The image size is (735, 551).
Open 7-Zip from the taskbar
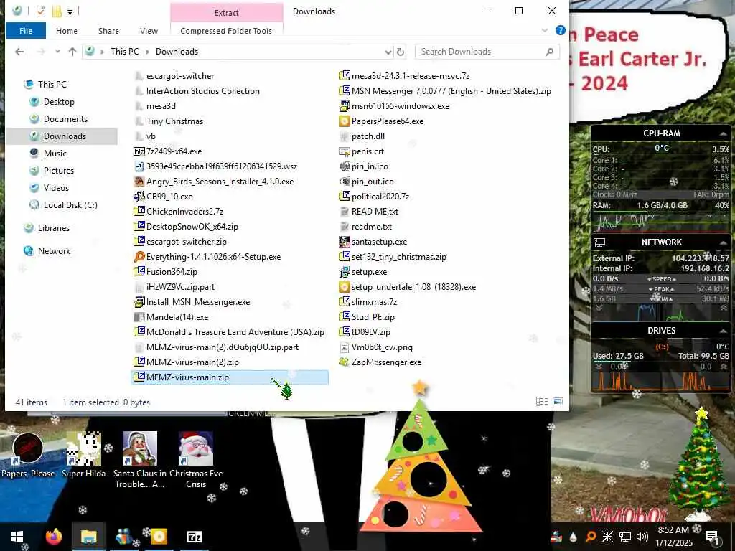coord(194,537)
